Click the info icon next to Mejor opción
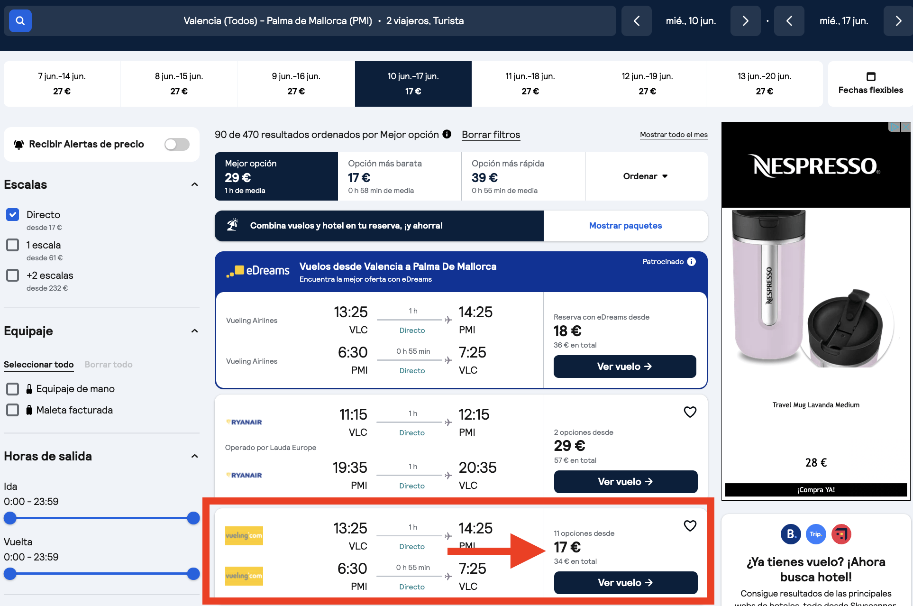Screen dimensions: 913x606 coord(446,134)
